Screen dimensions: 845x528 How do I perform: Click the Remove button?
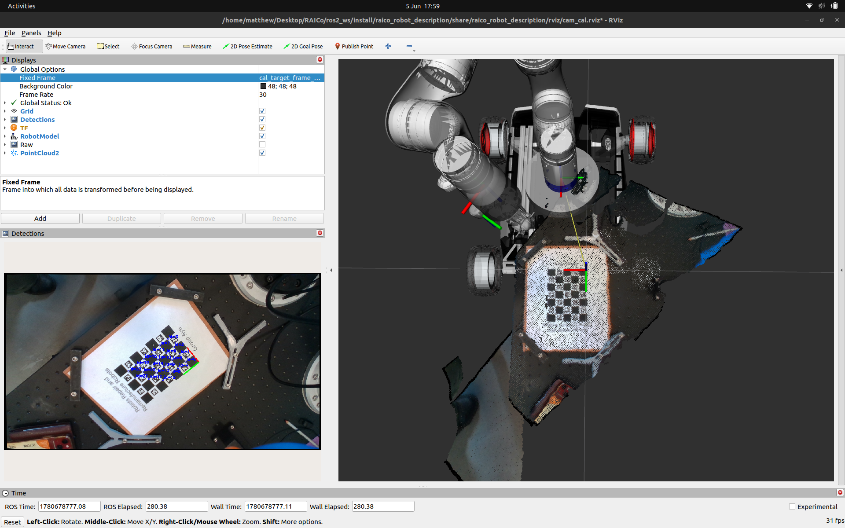pos(203,218)
